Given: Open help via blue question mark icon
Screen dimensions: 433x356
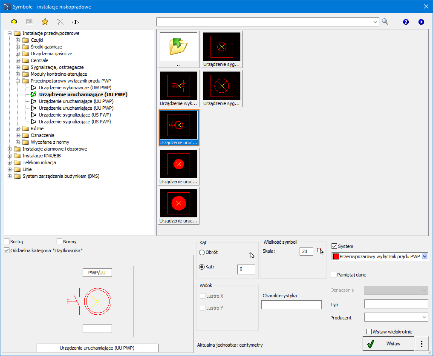Looking at the screenshot, I should pyautogui.click(x=406, y=22).
